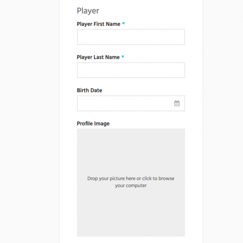
Task: Click the "Player First Name" field label
Action: tap(98, 24)
